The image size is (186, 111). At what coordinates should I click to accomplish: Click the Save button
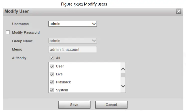coord(74,105)
